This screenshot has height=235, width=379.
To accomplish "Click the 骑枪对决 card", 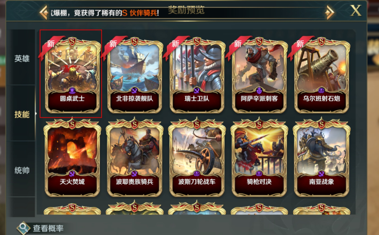I will coord(259,157).
